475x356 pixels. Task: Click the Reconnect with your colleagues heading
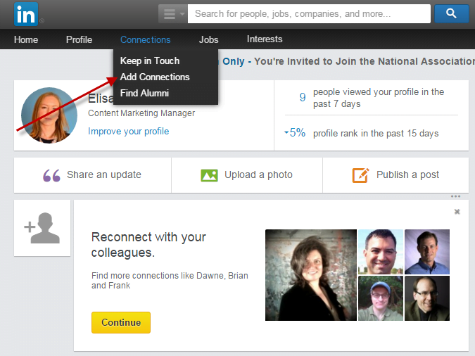[148, 245]
